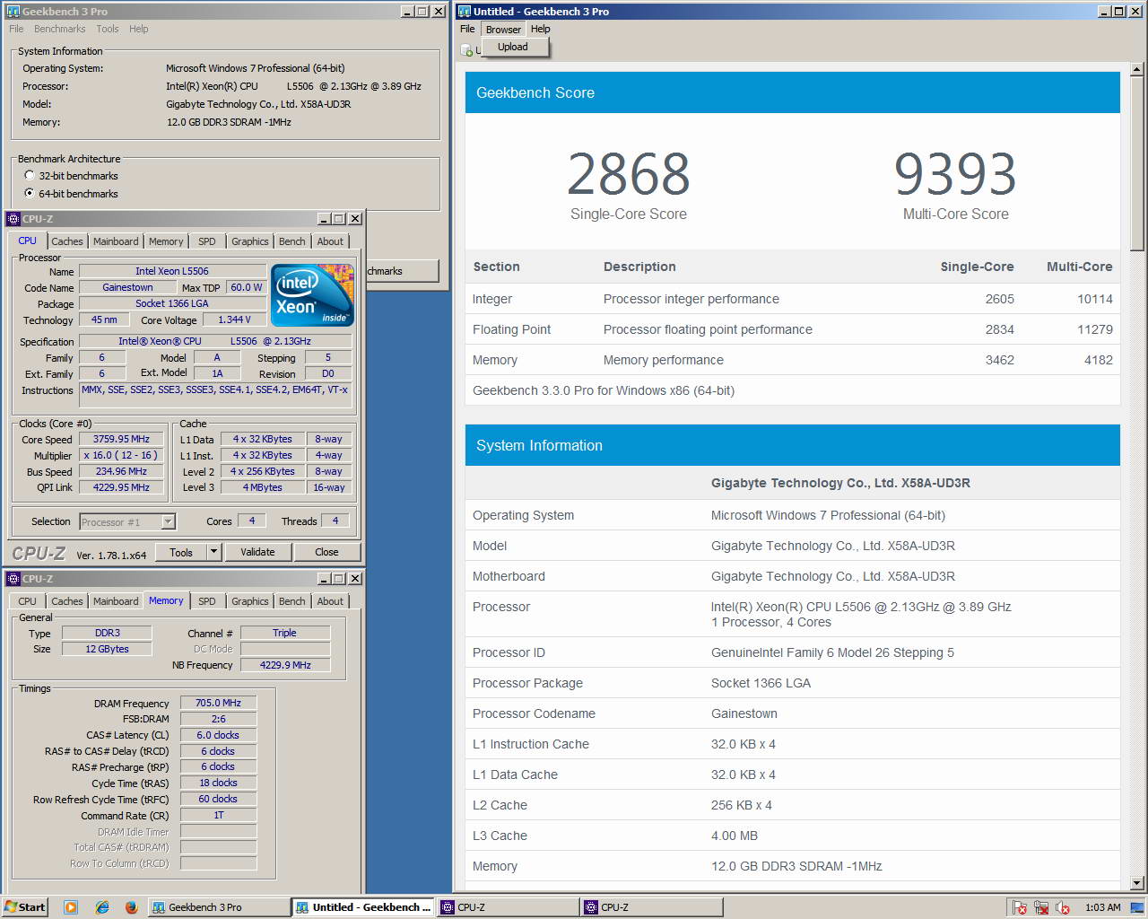The width and height of the screenshot is (1148, 919).
Task: Click Show Desktop button at taskbar end
Action: (x=1139, y=907)
